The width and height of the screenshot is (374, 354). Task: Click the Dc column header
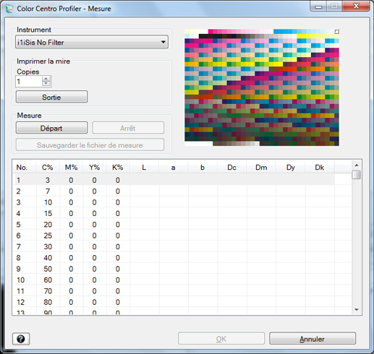[231, 167]
